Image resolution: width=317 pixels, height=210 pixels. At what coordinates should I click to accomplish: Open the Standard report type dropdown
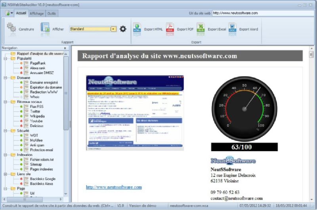tap(113, 29)
